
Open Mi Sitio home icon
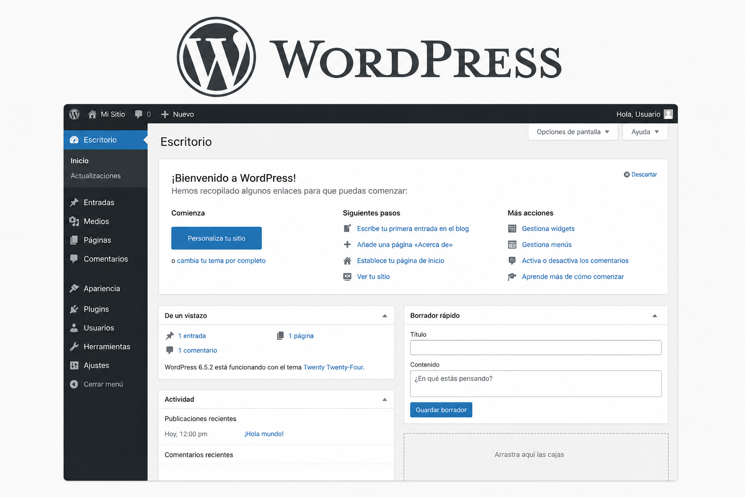click(92, 114)
